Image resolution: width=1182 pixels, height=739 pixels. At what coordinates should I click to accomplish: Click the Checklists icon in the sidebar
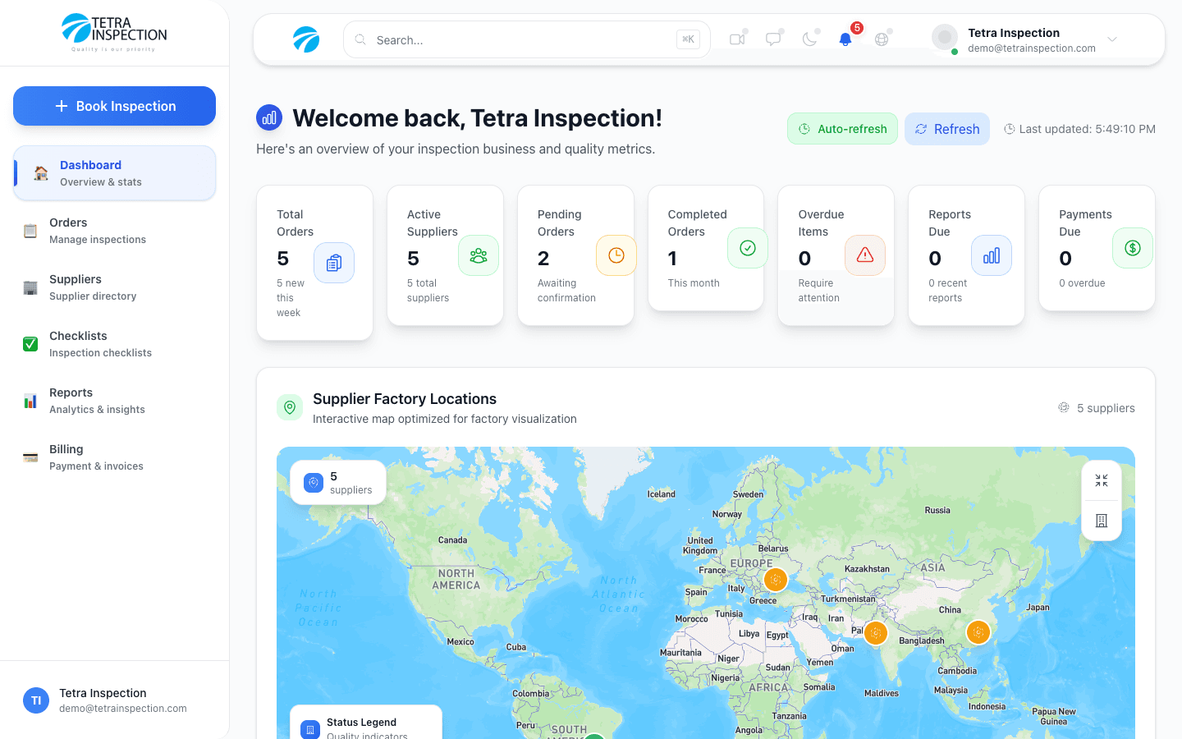point(30,343)
